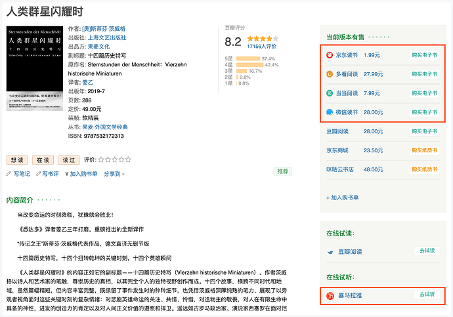The height and width of the screenshot is (317, 453).
Task: Buy e-book from 京东读书 for 1.99元
Action: (424, 55)
